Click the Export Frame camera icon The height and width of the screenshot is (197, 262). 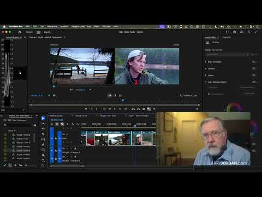click(x=144, y=109)
